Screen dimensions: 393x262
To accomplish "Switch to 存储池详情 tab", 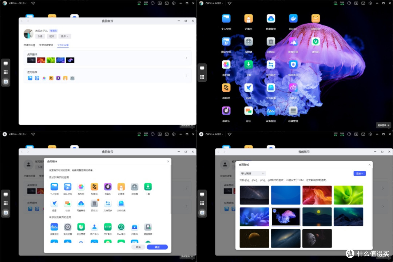I will 29,45.
